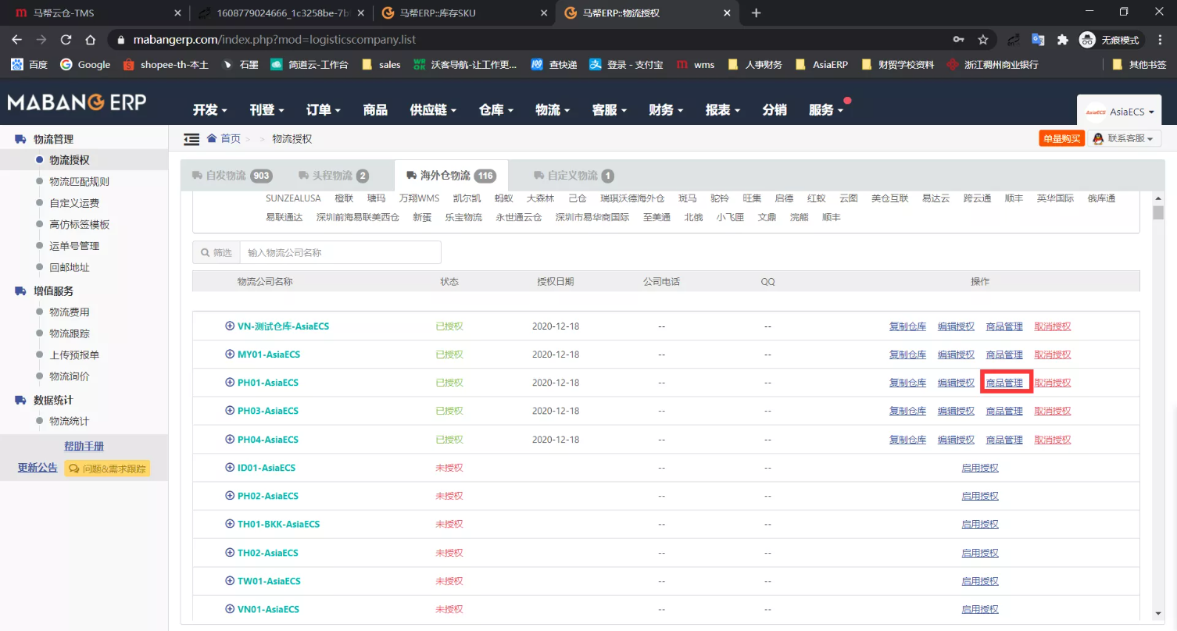This screenshot has width=1177, height=631.
Task: Go back using the browser back arrow
Action: tap(17, 40)
